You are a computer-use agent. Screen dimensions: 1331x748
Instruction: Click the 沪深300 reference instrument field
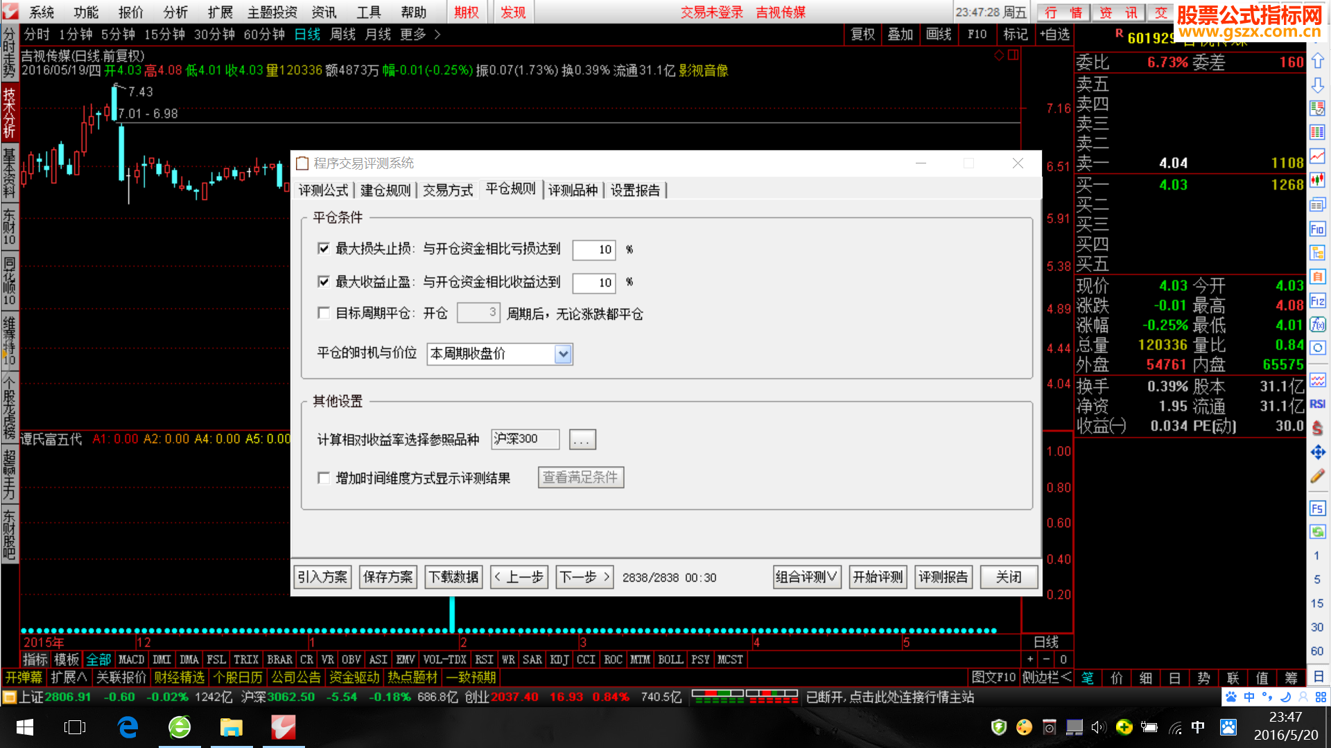coord(525,439)
